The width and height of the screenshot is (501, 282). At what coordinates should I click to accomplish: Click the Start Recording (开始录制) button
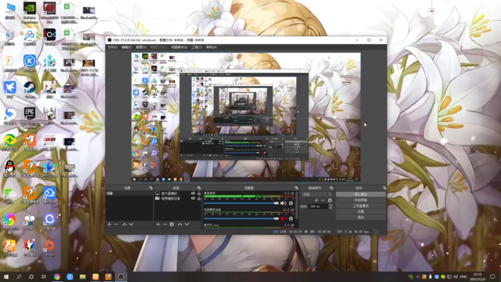(x=361, y=200)
